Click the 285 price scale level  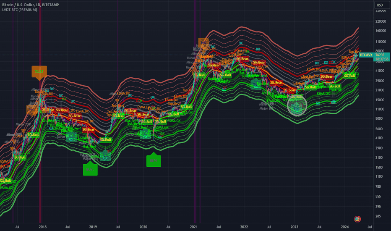378,216
